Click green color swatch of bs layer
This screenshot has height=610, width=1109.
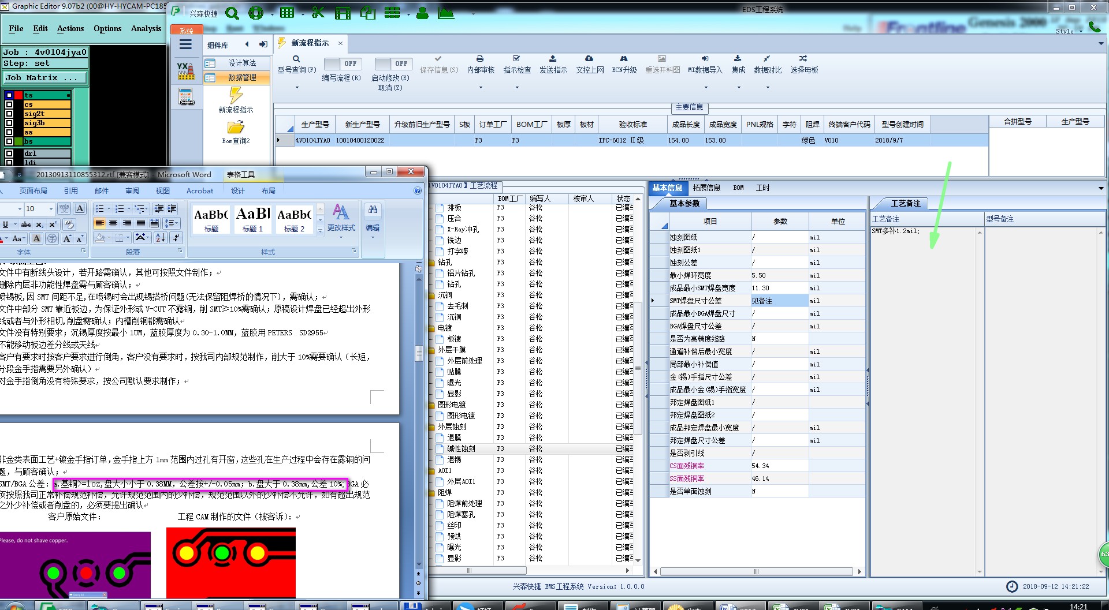[x=18, y=141]
